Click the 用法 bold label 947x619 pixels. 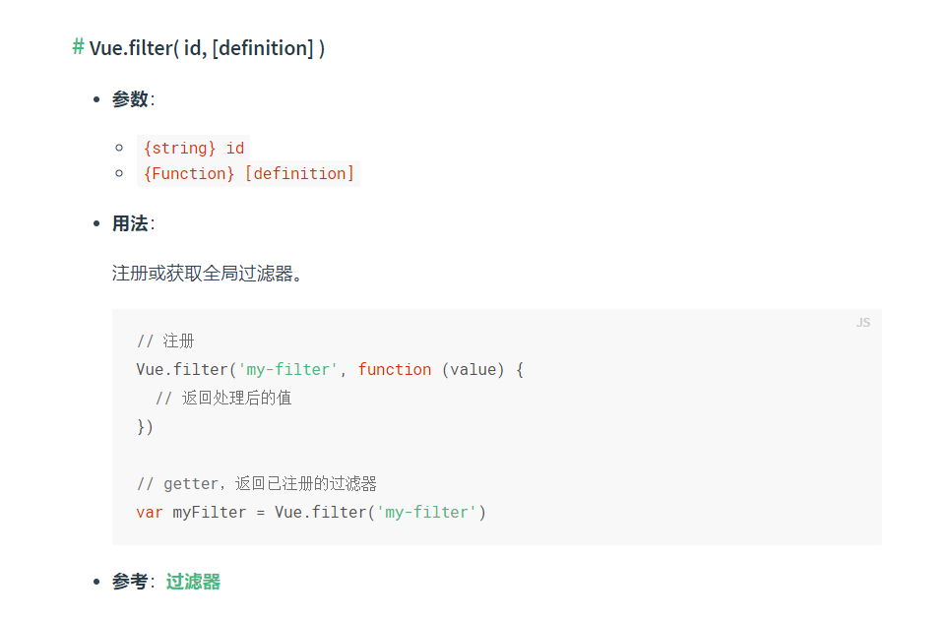(x=130, y=223)
